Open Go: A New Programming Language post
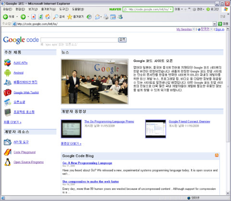 click(x=87, y=163)
